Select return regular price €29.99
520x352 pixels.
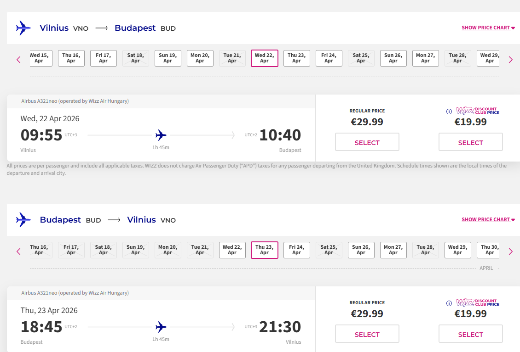367,334
